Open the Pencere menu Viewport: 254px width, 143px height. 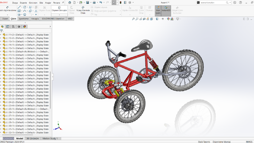(x=57, y=3)
